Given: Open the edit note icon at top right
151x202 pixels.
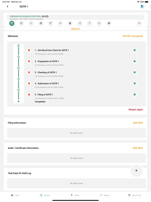Looking at the screenshot, I should click(142, 6).
